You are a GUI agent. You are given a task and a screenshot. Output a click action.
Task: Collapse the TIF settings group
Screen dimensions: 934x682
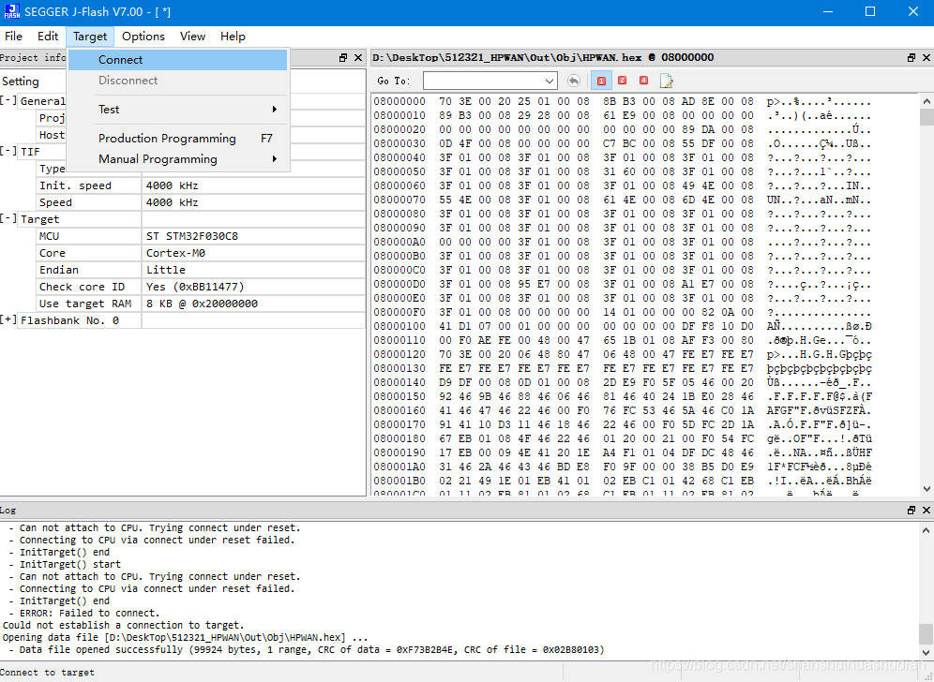coord(8,151)
